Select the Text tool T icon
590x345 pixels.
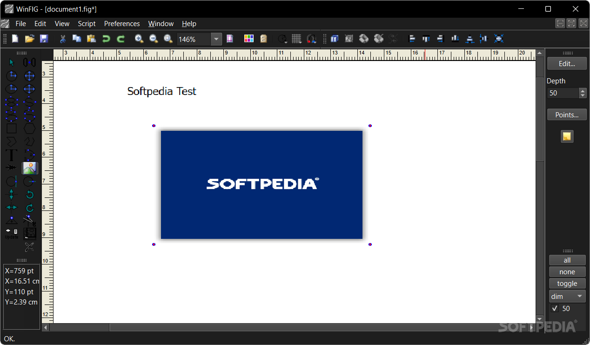(12, 156)
